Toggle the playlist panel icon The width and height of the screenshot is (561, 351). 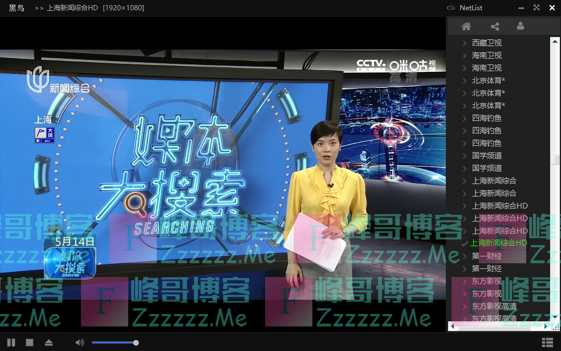point(547,342)
